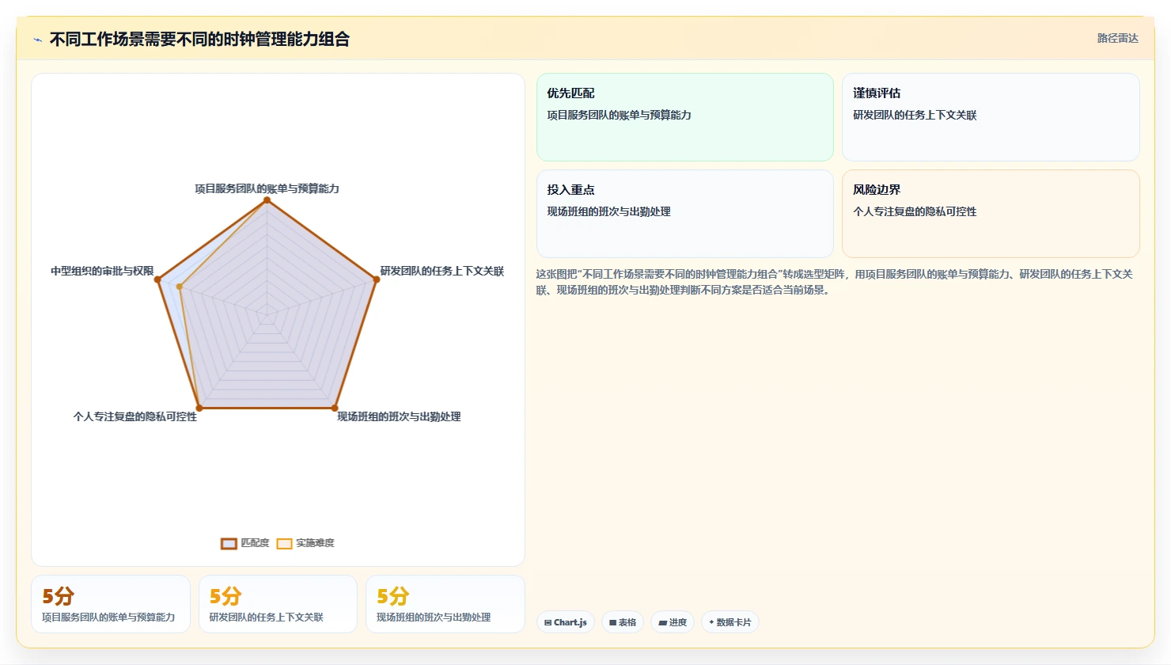Click the 5分 score card for 项目服务团队的账单与预算能力
Image resolution: width=1171 pixels, height=665 pixels.
point(111,604)
